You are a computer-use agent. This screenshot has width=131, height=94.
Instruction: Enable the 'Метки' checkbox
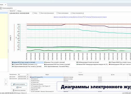point(33,13)
